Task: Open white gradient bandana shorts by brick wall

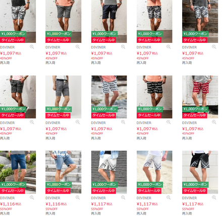Action: click(109, 172)
